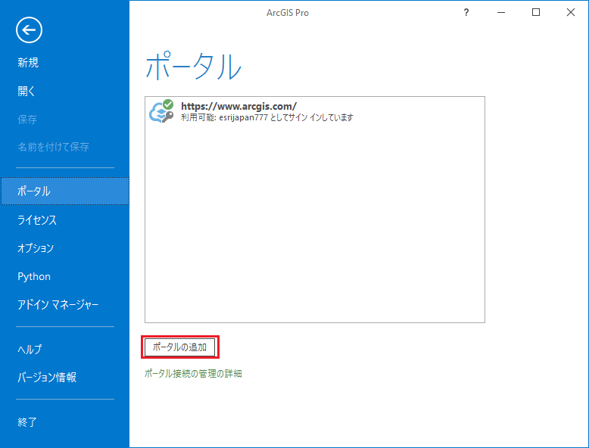Open ポータル接続の管理の詳細 link

[193, 374]
